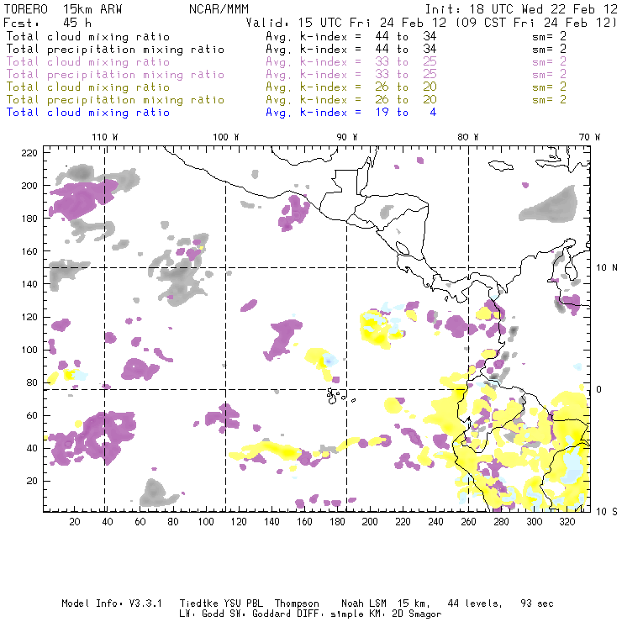
Task: Select the 90 W longitude label
Action: pyautogui.click(x=347, y=136)
